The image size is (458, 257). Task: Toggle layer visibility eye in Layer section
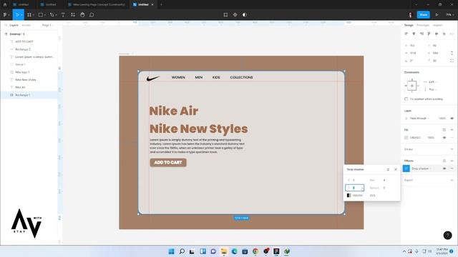(452, 119)
